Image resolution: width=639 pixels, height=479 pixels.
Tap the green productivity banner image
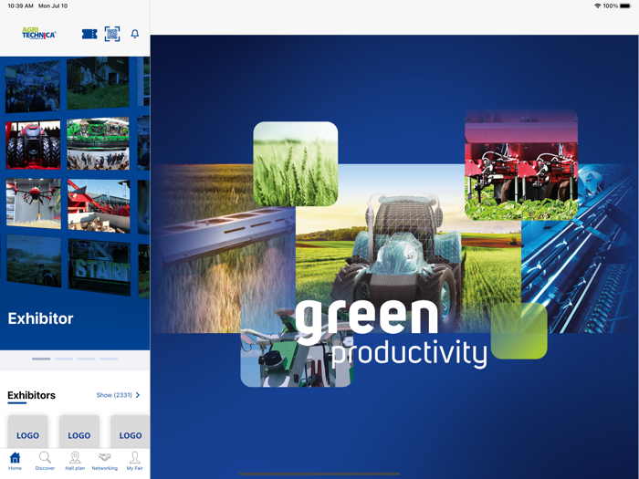(394, 256)
